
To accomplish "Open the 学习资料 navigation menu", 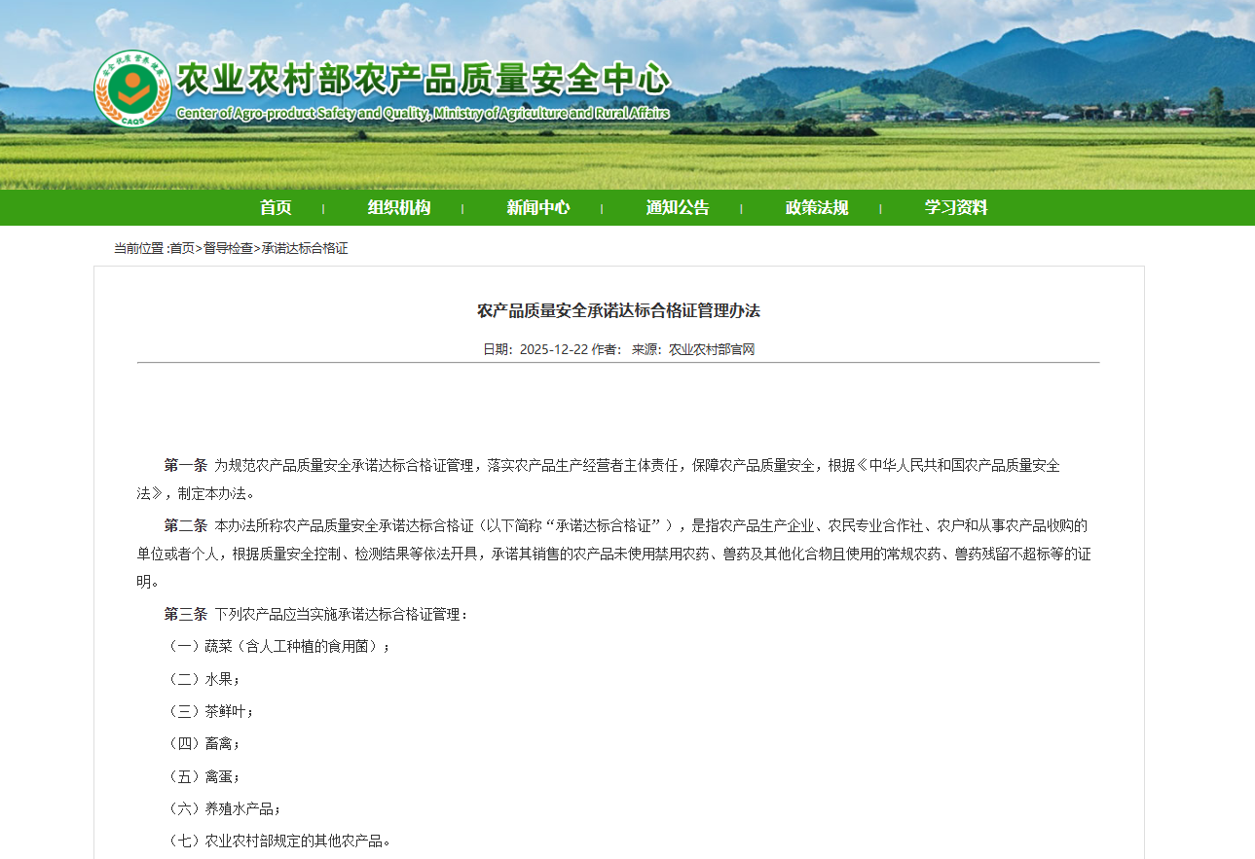I will [x=957, y=207].
